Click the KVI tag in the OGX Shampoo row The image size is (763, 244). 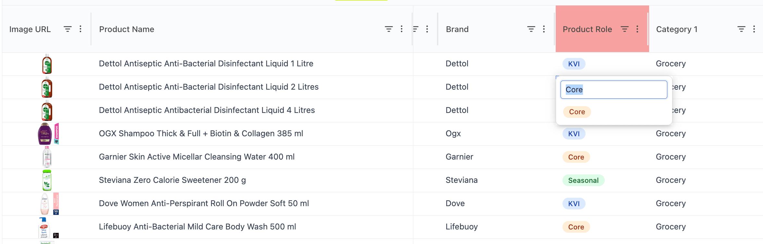coord(574,134)
